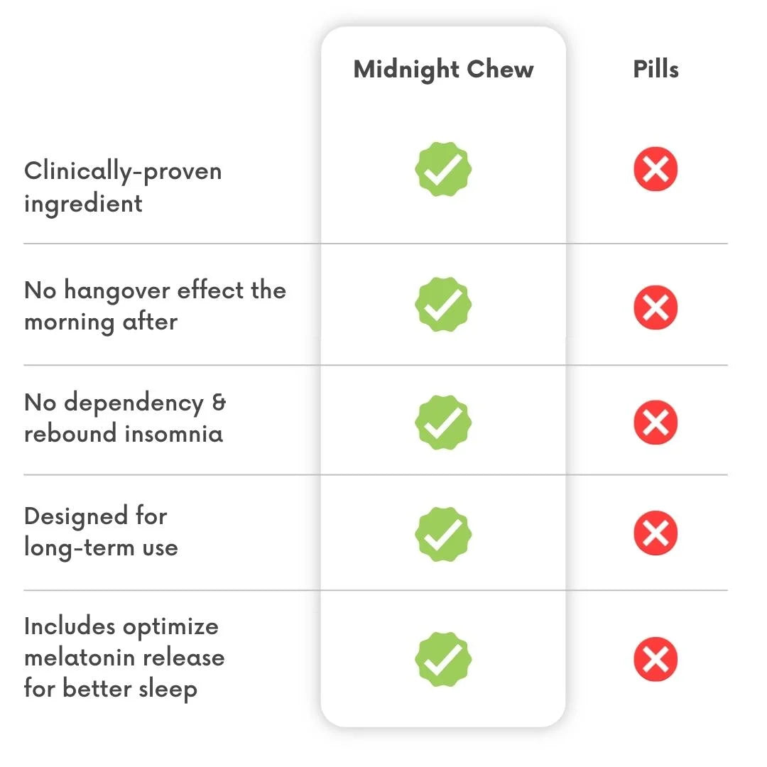The image size is (767, 767).
Task: Click red X for melatonin release row
Action: click(x=656, y=658)
